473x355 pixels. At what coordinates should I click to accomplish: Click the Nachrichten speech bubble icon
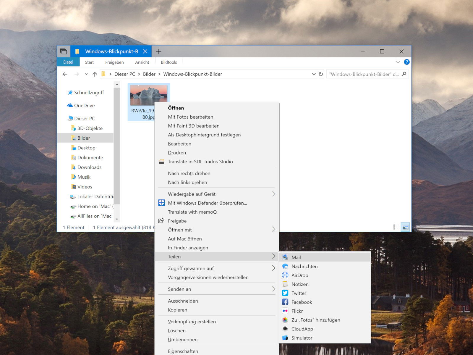pyautogui.click(x=285, y=266)
